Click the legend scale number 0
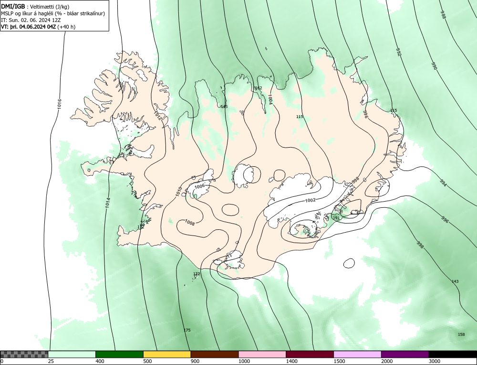Screen dimensions: 477x365 coord(2,361)
